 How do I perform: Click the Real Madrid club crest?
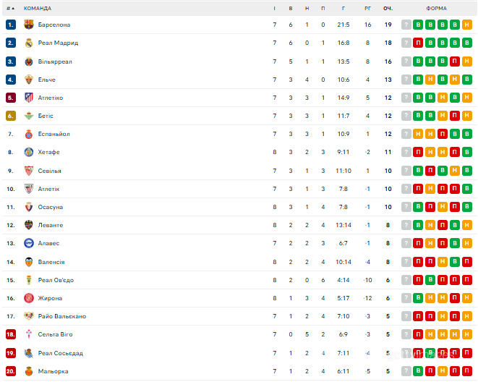coord(29,43)
